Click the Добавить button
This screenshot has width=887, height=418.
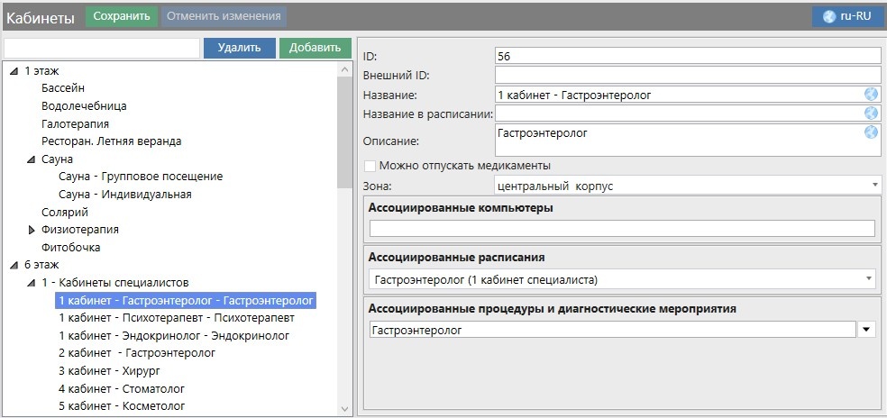315,48
